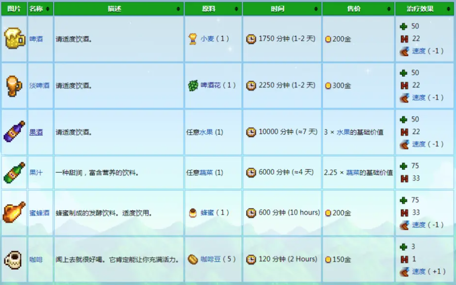456x285 pixels.
Task: Open the 咖啡 item link
Action: 36,260
